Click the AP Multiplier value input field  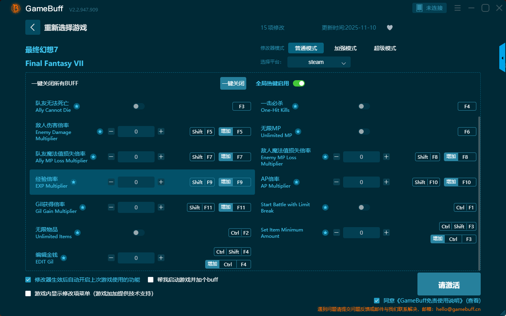click(361, 182)
